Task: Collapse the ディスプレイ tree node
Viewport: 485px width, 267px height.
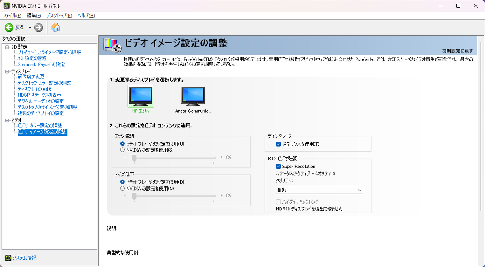Action: point(7,71)
